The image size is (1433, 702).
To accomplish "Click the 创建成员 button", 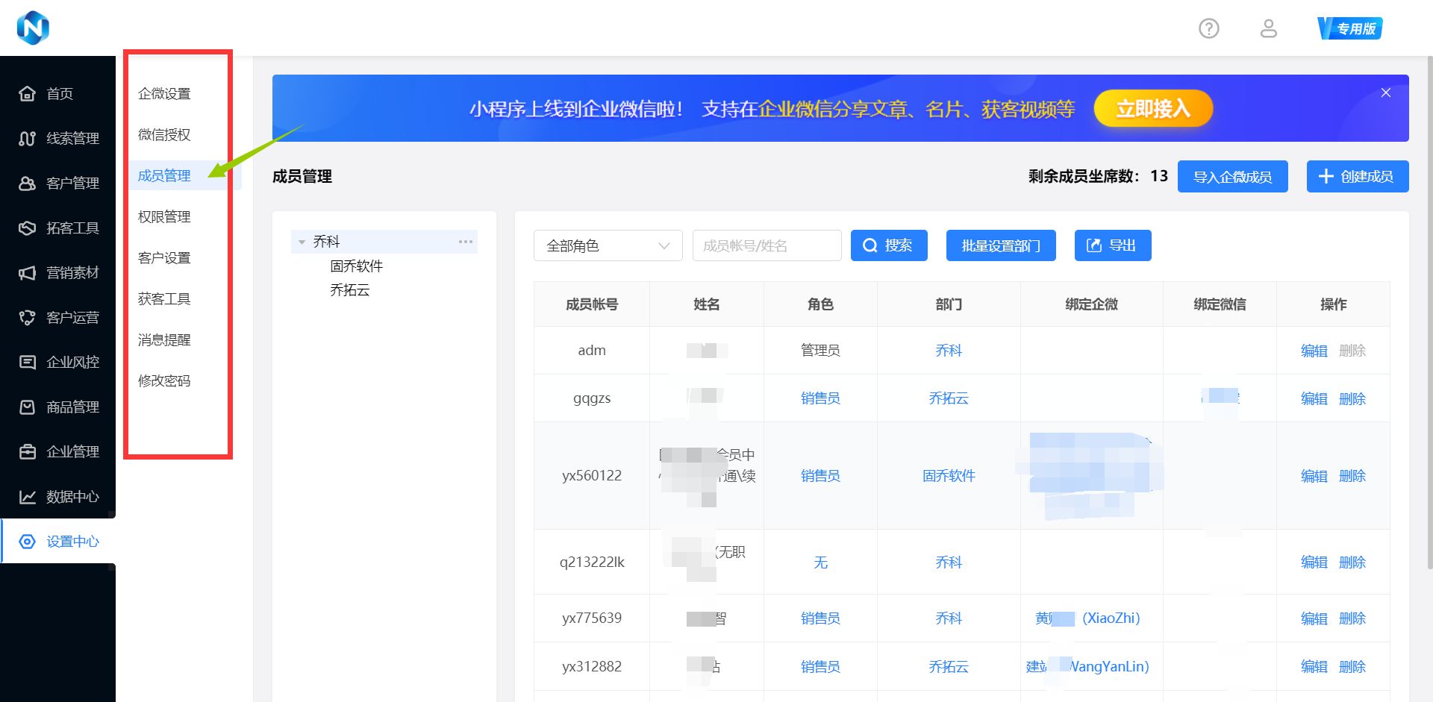I will click(x=1357, y=177).
